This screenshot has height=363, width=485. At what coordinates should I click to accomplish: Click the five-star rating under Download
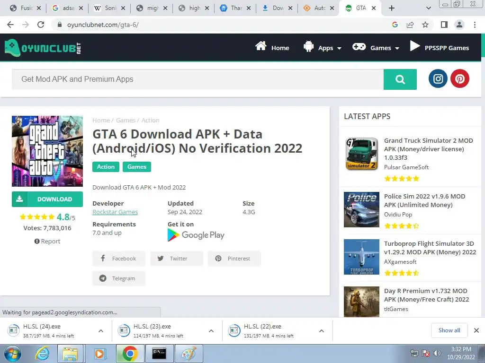point(37,216)
